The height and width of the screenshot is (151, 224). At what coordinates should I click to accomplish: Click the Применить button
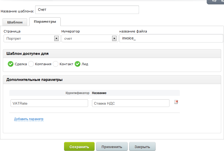[x=112, y=147]
